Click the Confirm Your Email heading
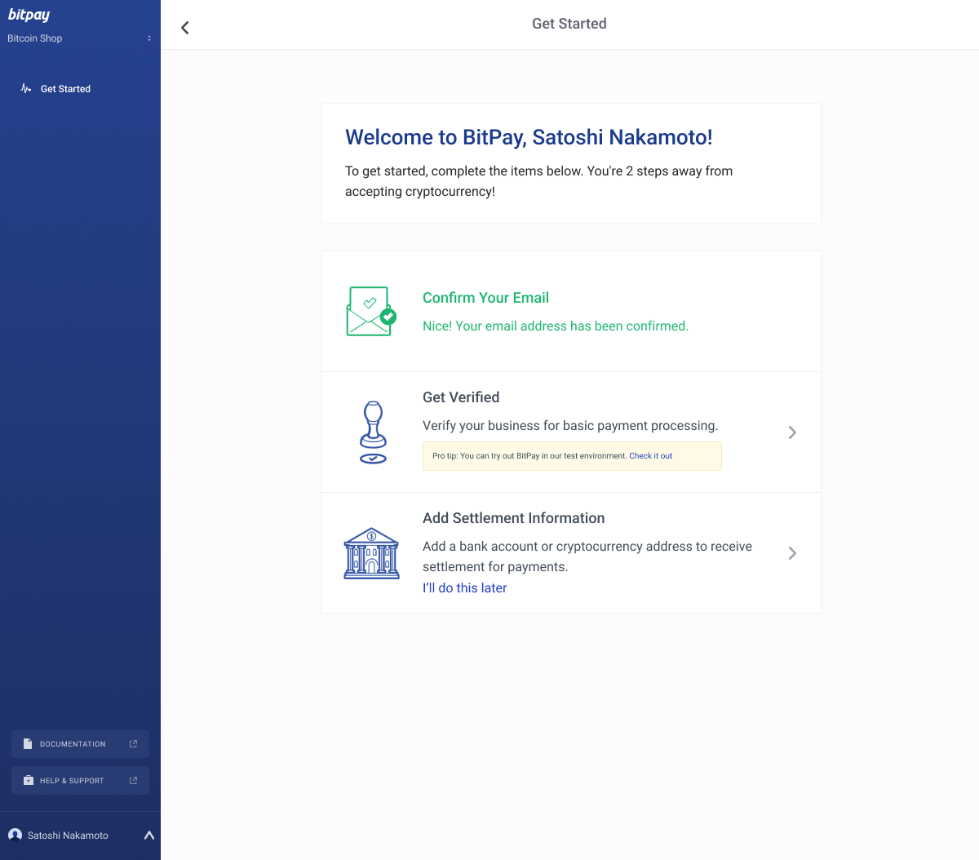This screenshot has width=979, height=860. (485, 298)
